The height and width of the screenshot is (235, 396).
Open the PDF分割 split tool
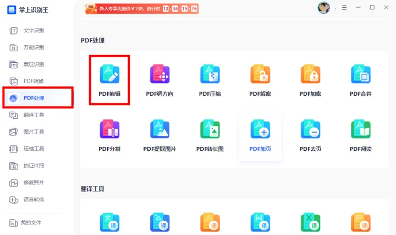109,135
